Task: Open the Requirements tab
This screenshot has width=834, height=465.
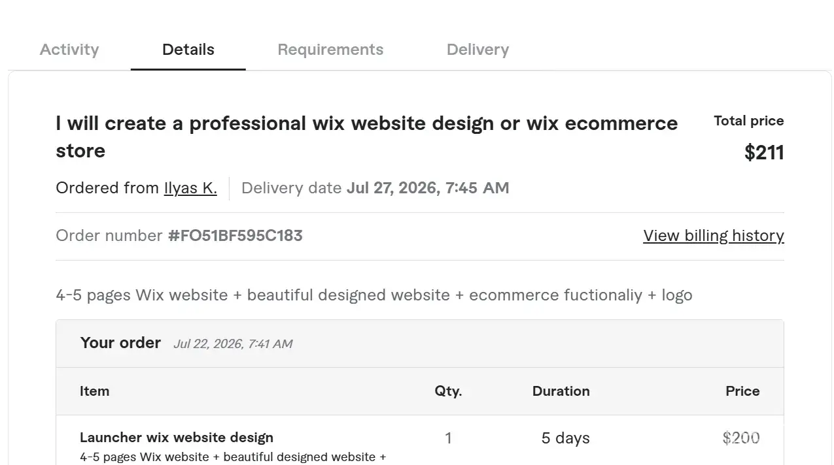Action: 330,50
